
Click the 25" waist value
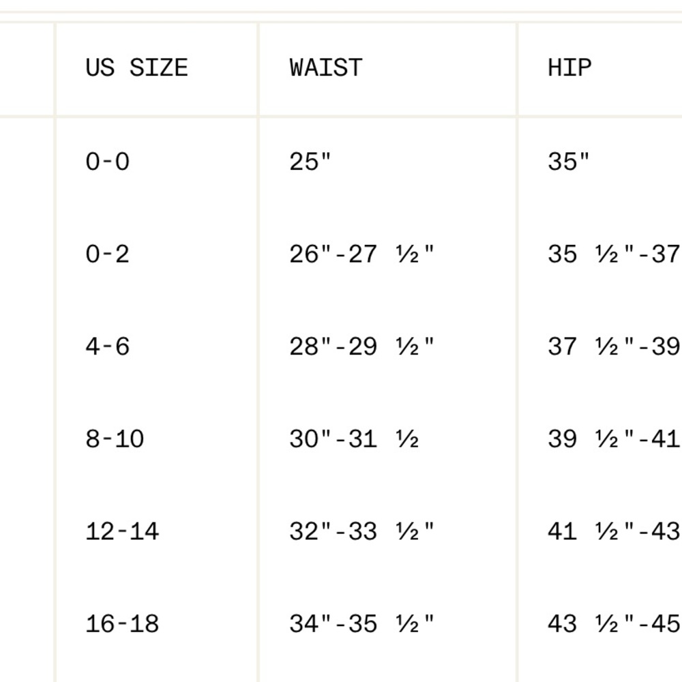click(310, 162)
